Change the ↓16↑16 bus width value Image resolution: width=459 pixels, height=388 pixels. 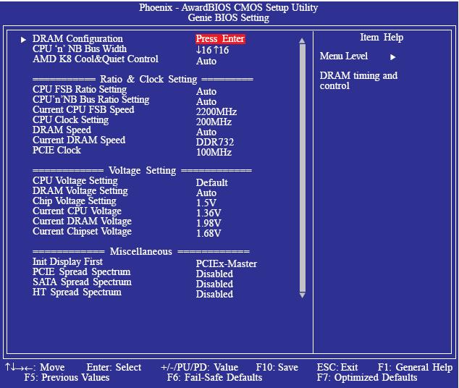tap(213, 50)
